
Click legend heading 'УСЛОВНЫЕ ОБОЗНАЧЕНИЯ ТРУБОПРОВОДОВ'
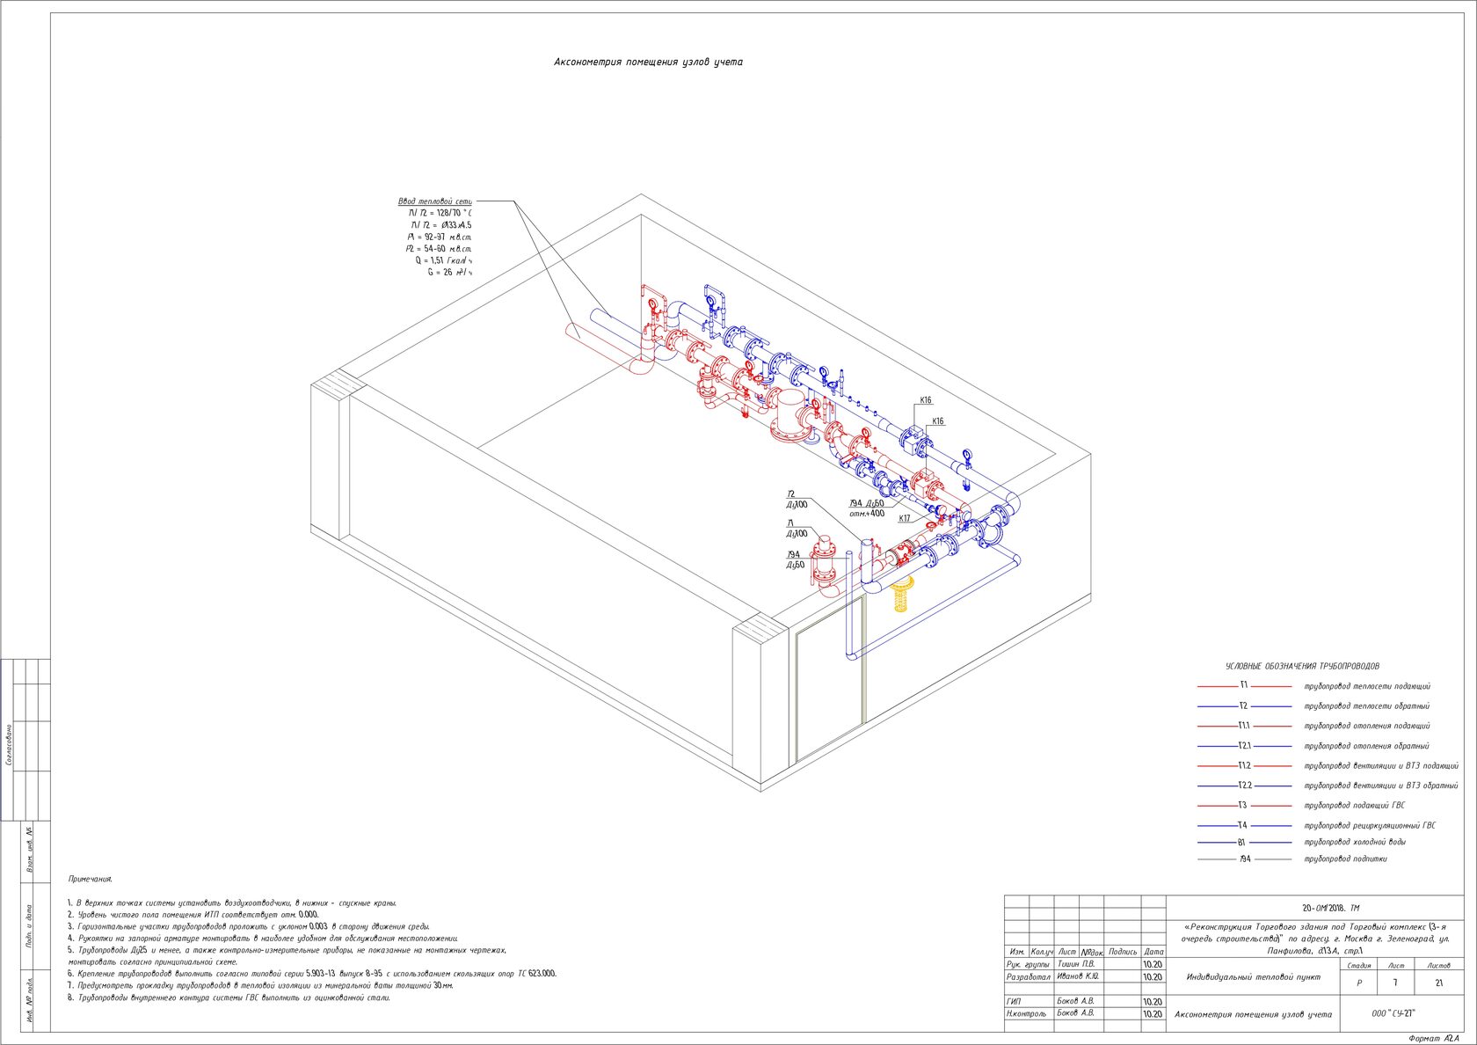pyautogui.click(x=1302, y=667)
